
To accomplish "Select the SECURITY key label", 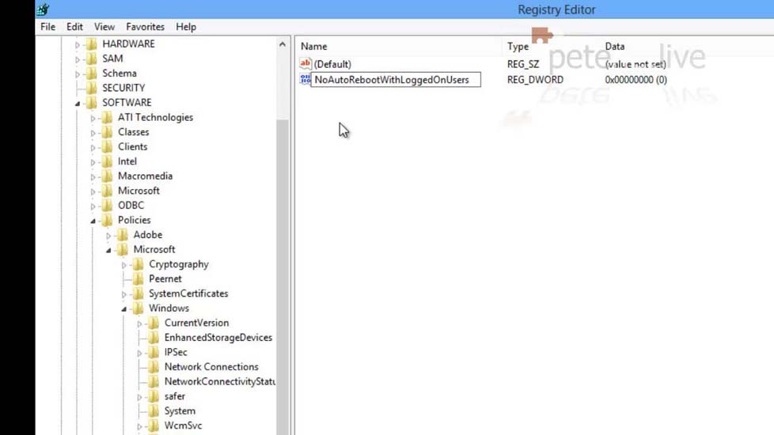I will click(x=123, y=88).
